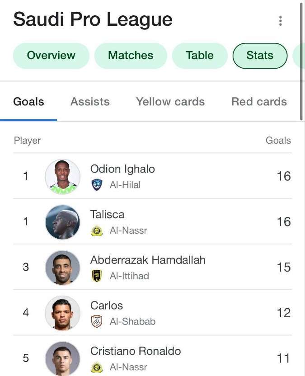Image resolution: width=305 pixels, height=376 pixels.
Task: Show the Assists leaderboard tab
Action: (x=90, y=102)
